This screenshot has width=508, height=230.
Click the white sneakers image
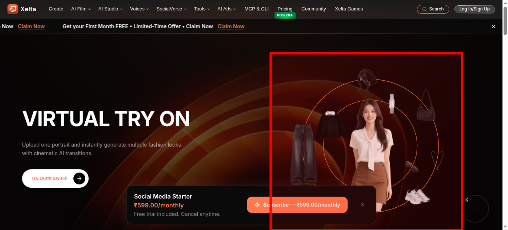click(x=417, y=197)
